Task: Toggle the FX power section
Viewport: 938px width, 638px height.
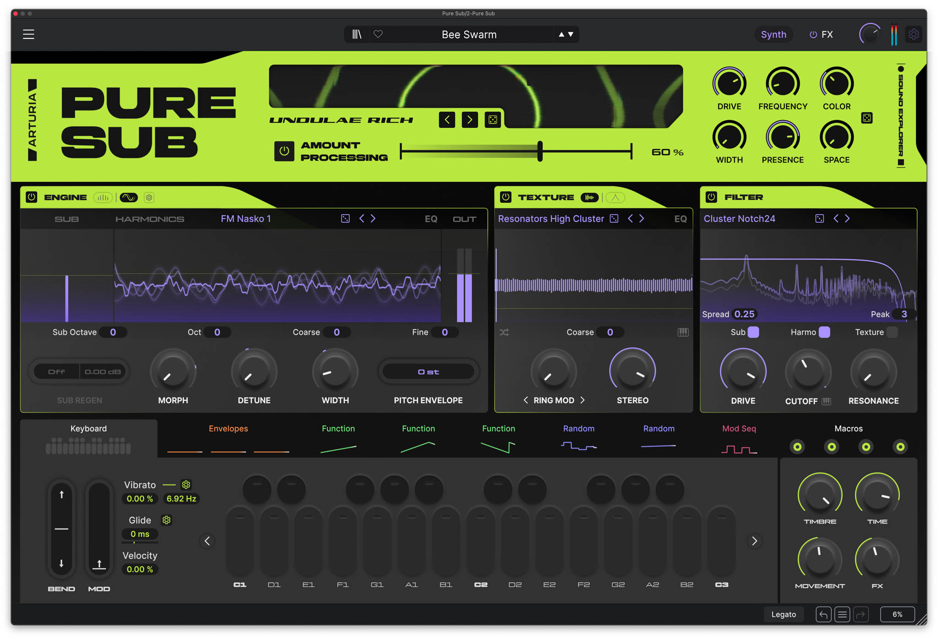Action: click(813, 34)
